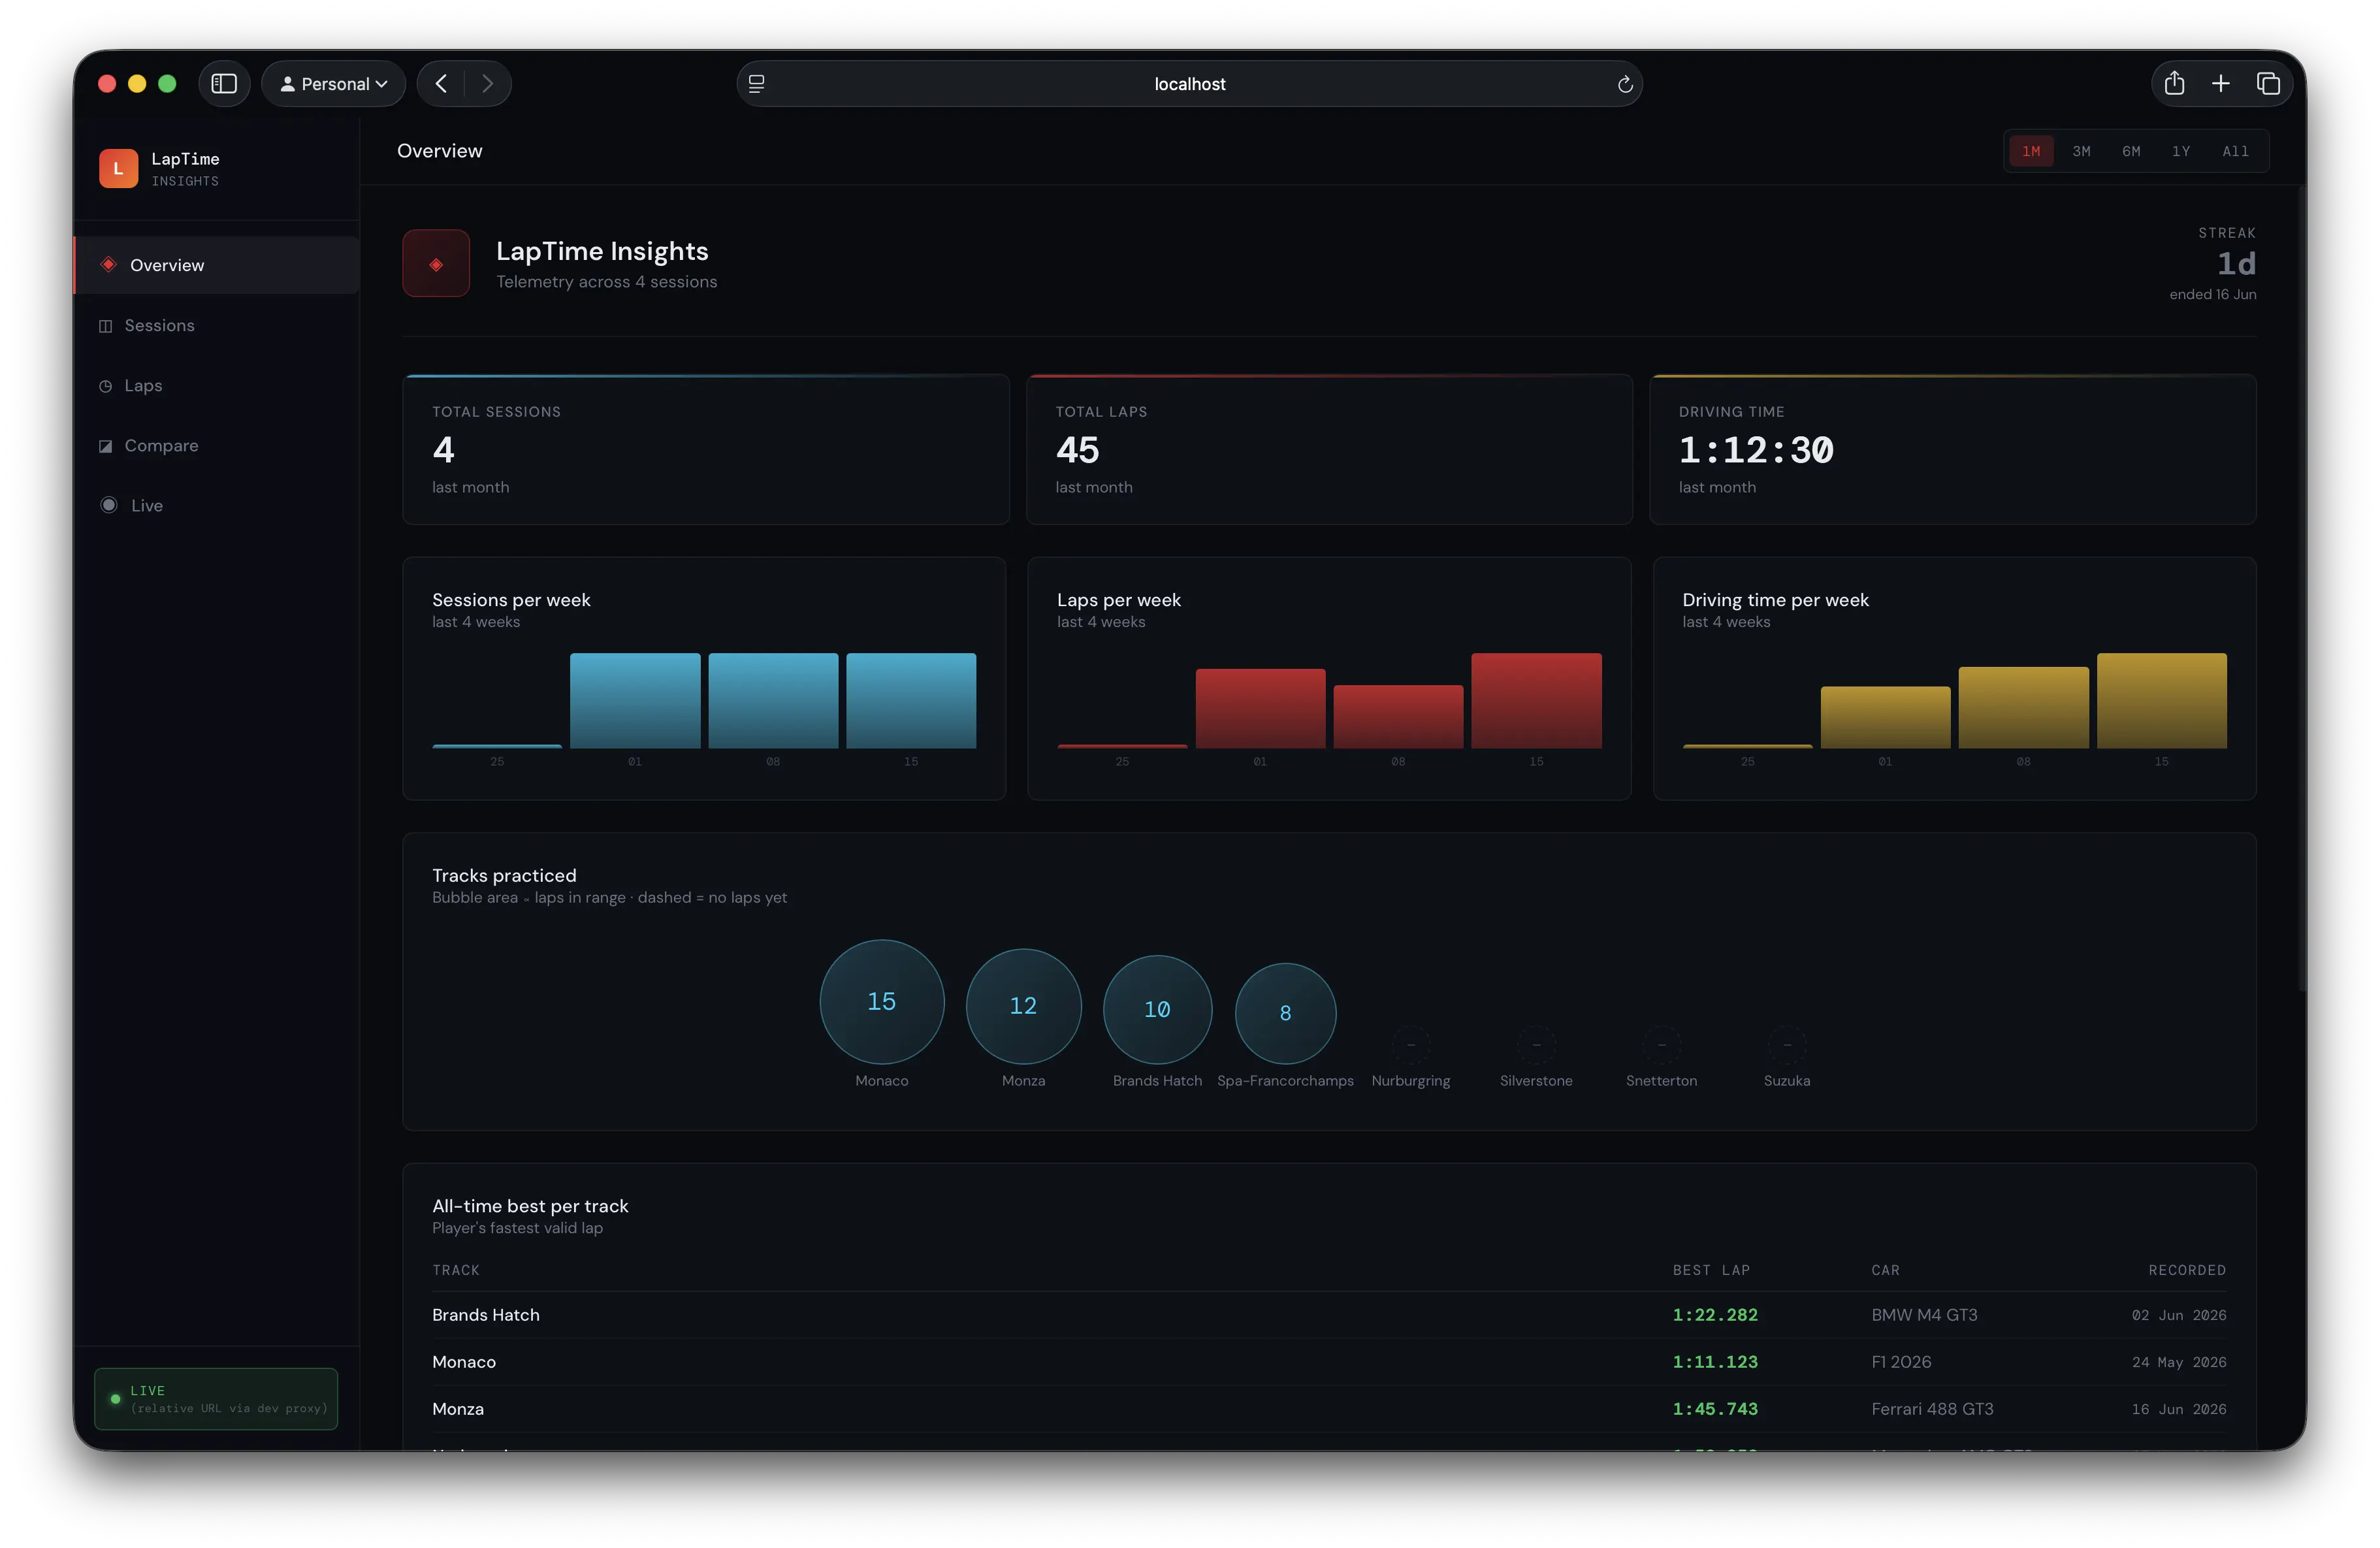Image resolution: width=2380 pixels, height=1548 pixels.
Task: Click the blue Sessions bar for week 01
Action: click(x=635, y=700)
